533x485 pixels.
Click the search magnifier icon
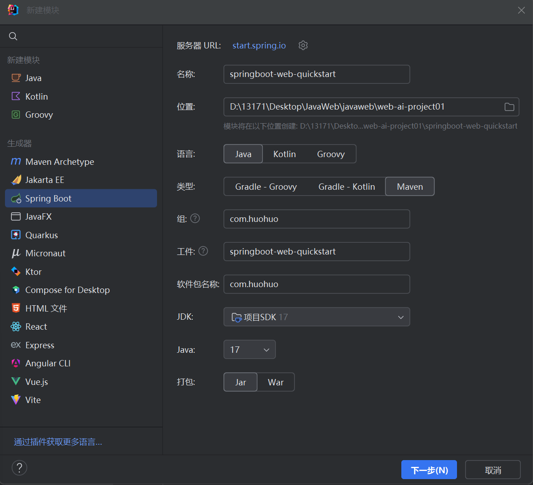tap(13, 36)
